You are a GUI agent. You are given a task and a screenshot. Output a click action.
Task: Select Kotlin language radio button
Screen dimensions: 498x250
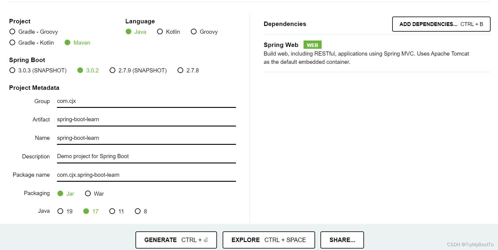(x=168, y=32)
